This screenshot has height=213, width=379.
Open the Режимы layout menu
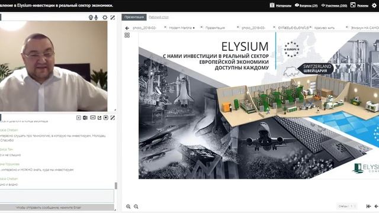pyautogui.click(x=362, y=5)
